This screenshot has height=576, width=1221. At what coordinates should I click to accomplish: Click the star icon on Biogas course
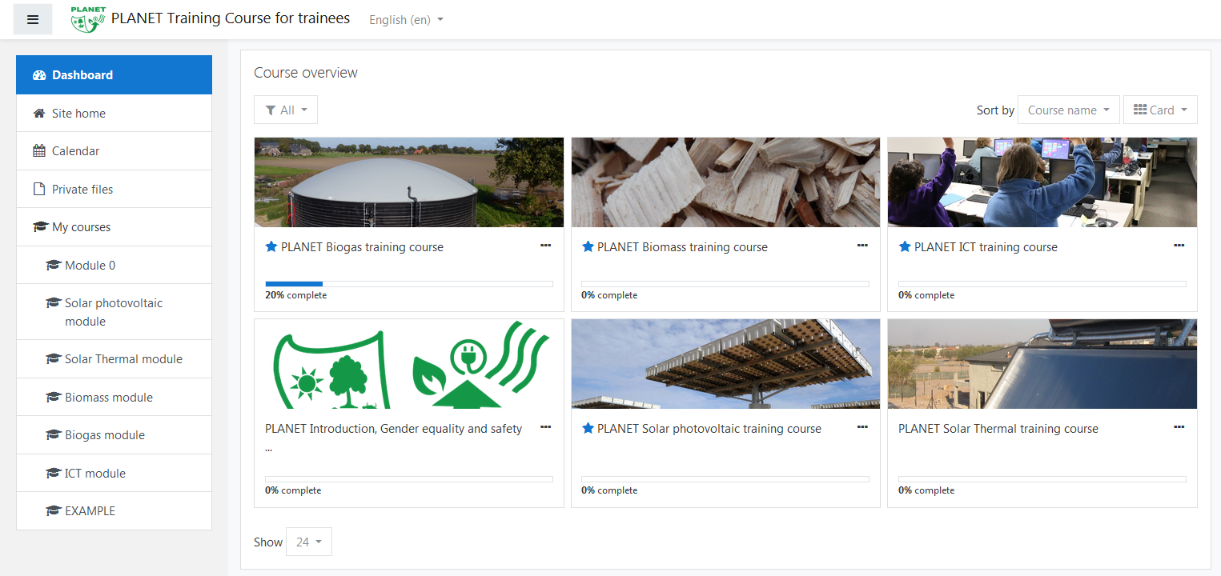(271, 247)
